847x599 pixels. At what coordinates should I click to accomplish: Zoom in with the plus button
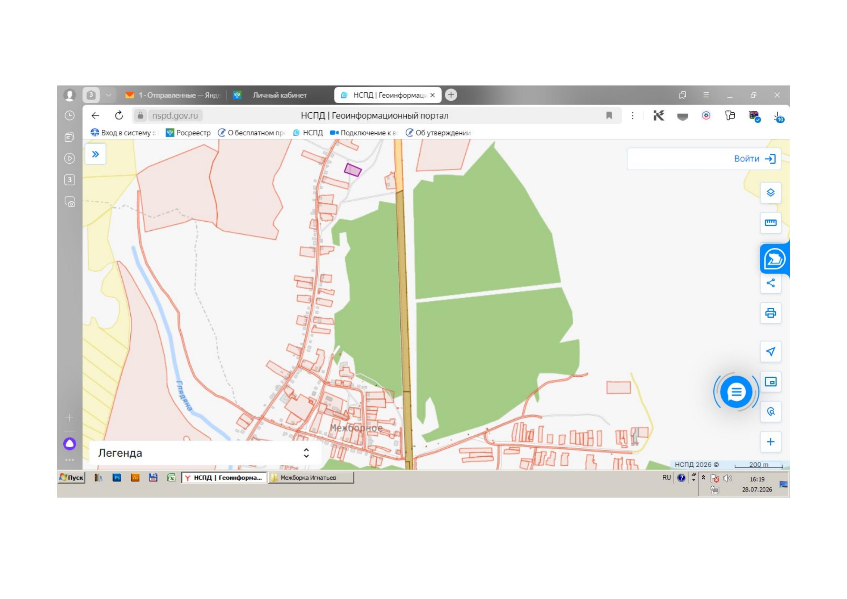click(x=770, y=441)
